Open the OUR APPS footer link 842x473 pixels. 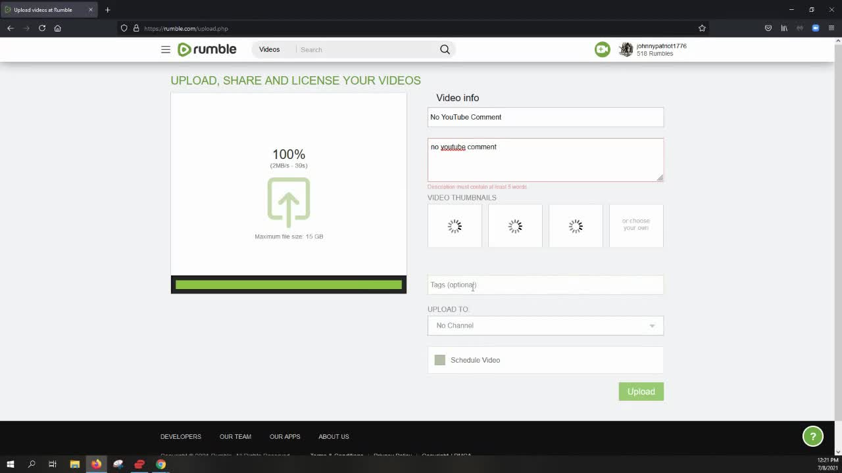pyautogui.click(x=285, y=436)
